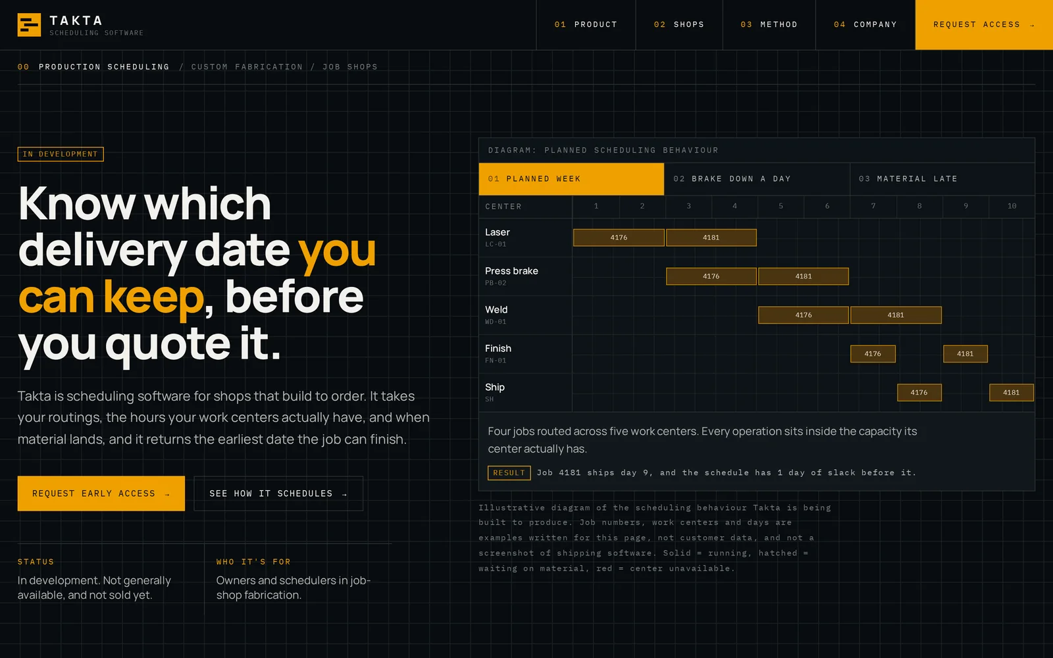Click the 'Know which delivery date' headline
The width and height of the screenshot is (1053, 658).
pos(197,273)
